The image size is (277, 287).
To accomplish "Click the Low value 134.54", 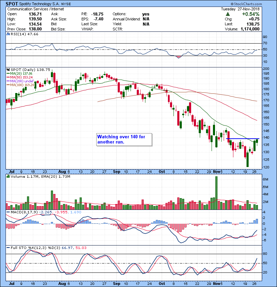I will tap(35, 24).
